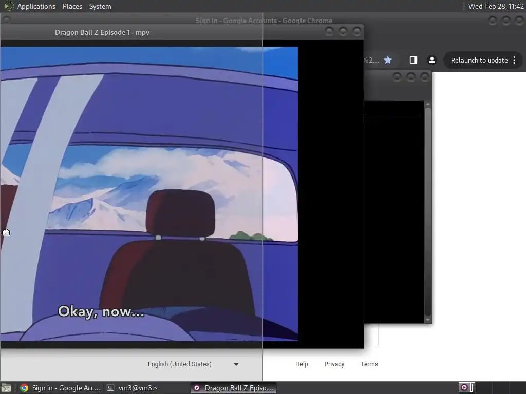This screenshot has height=394, width=526.
Task: Open the Chrome window menu button at title bar left
Action: [6, 20]
